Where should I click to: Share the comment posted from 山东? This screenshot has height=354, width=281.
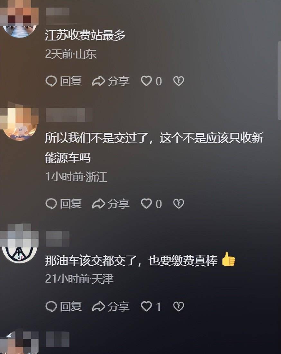coord(111,81)
